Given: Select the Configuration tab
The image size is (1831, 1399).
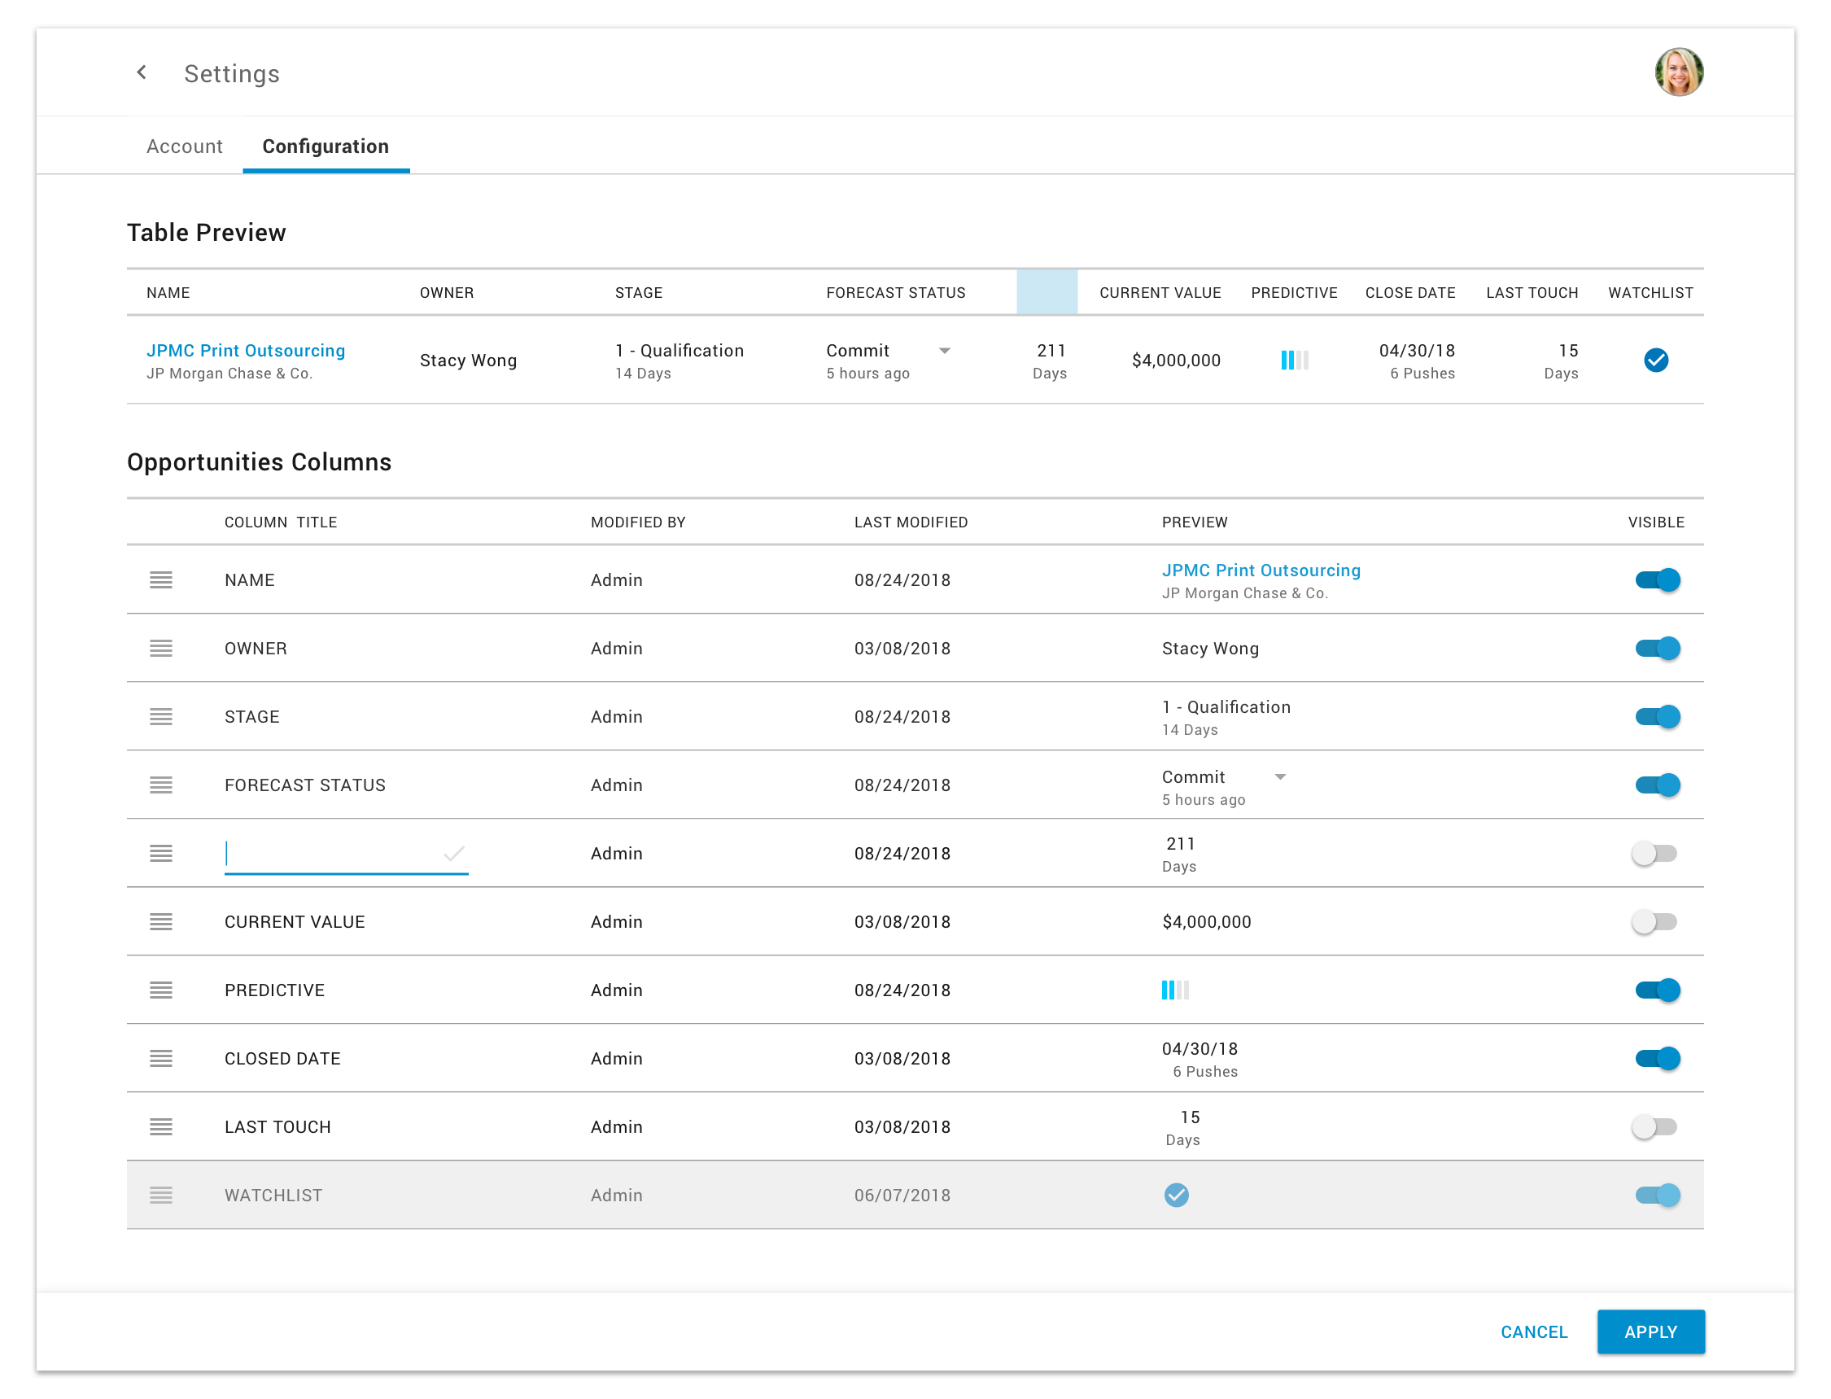Looking at the screenshot, I should pos(326,146).
